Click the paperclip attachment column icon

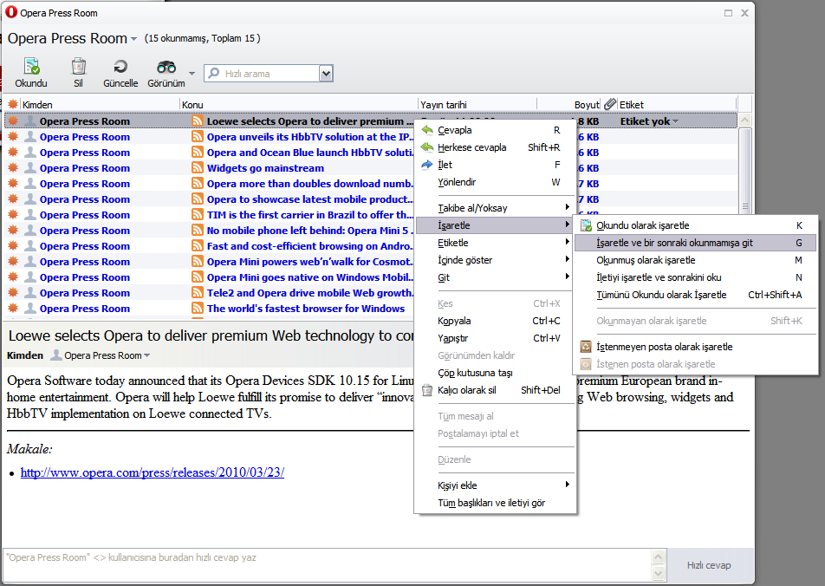610,104
